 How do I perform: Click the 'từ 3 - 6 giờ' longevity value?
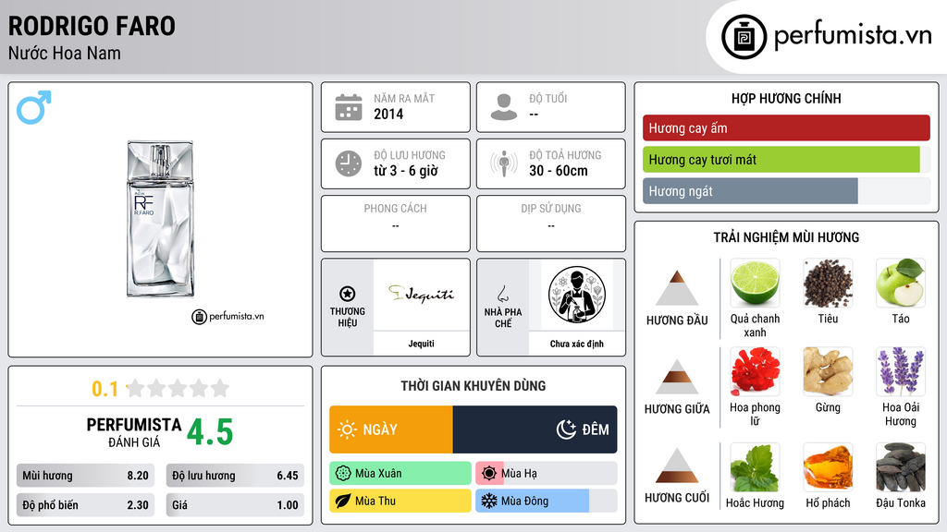click(x=406, y=171)
